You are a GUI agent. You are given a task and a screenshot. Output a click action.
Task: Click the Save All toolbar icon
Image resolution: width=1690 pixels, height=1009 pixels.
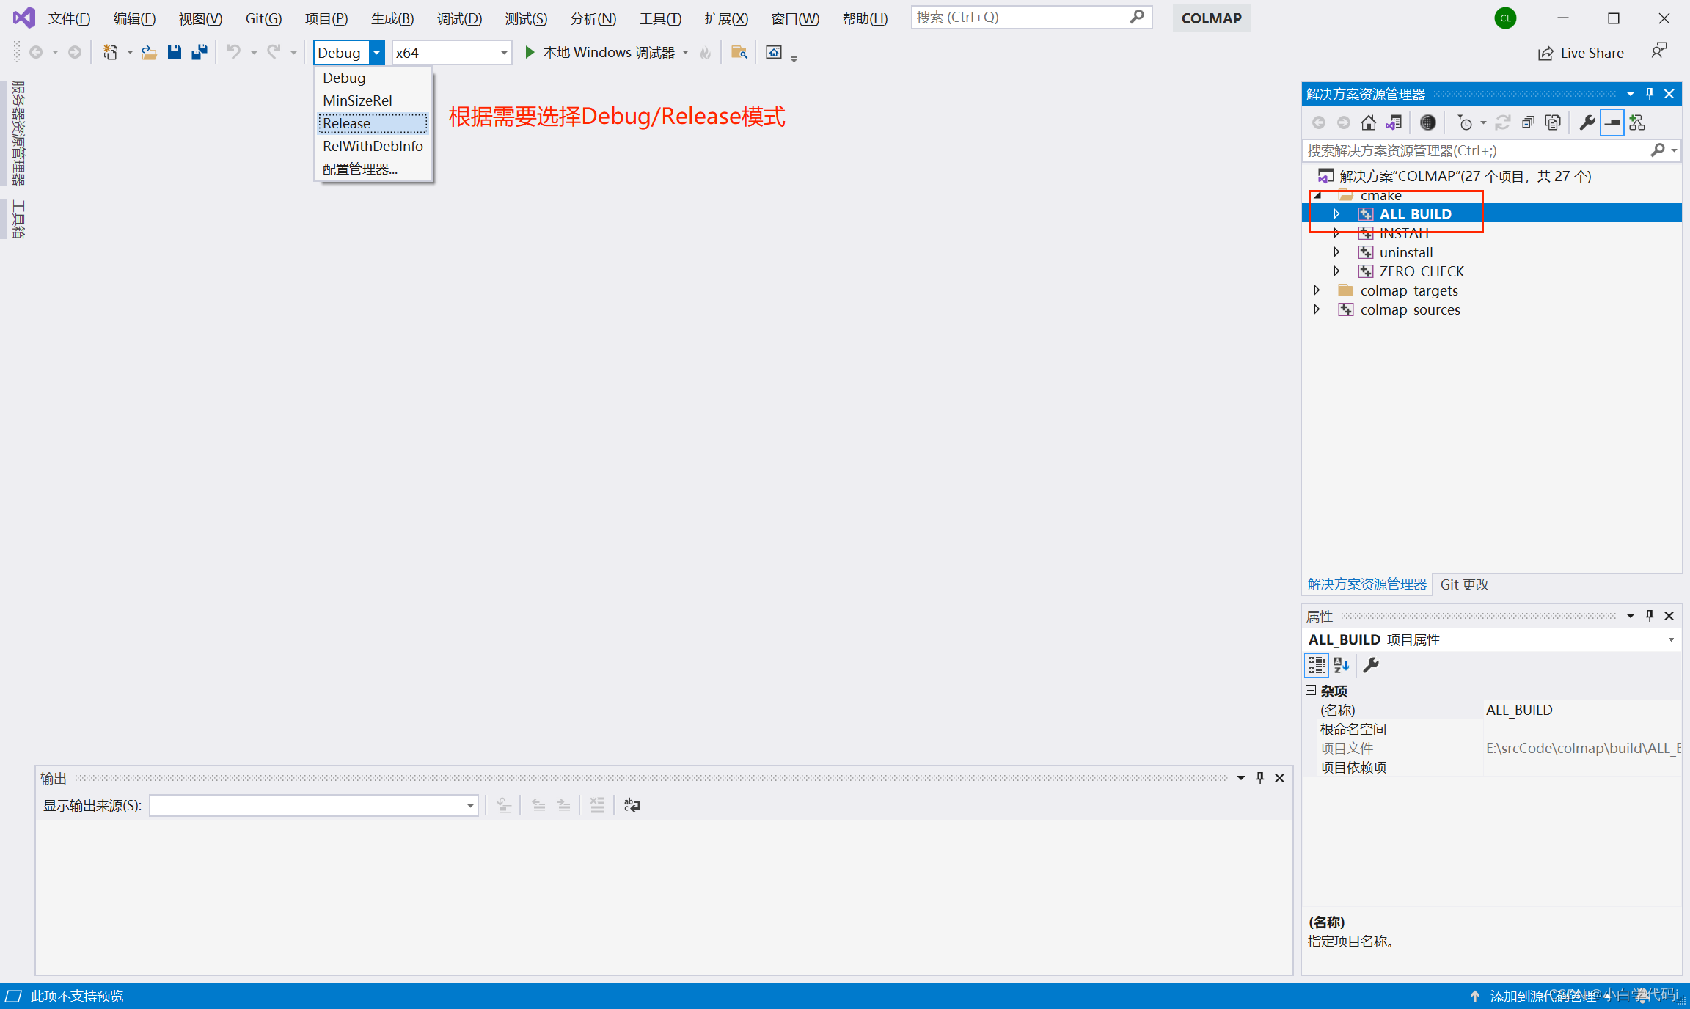click(199, 52)
